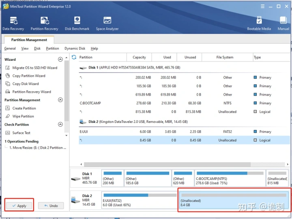
Task: Select the 200.02 MB partition row
Action: point(185,77)
